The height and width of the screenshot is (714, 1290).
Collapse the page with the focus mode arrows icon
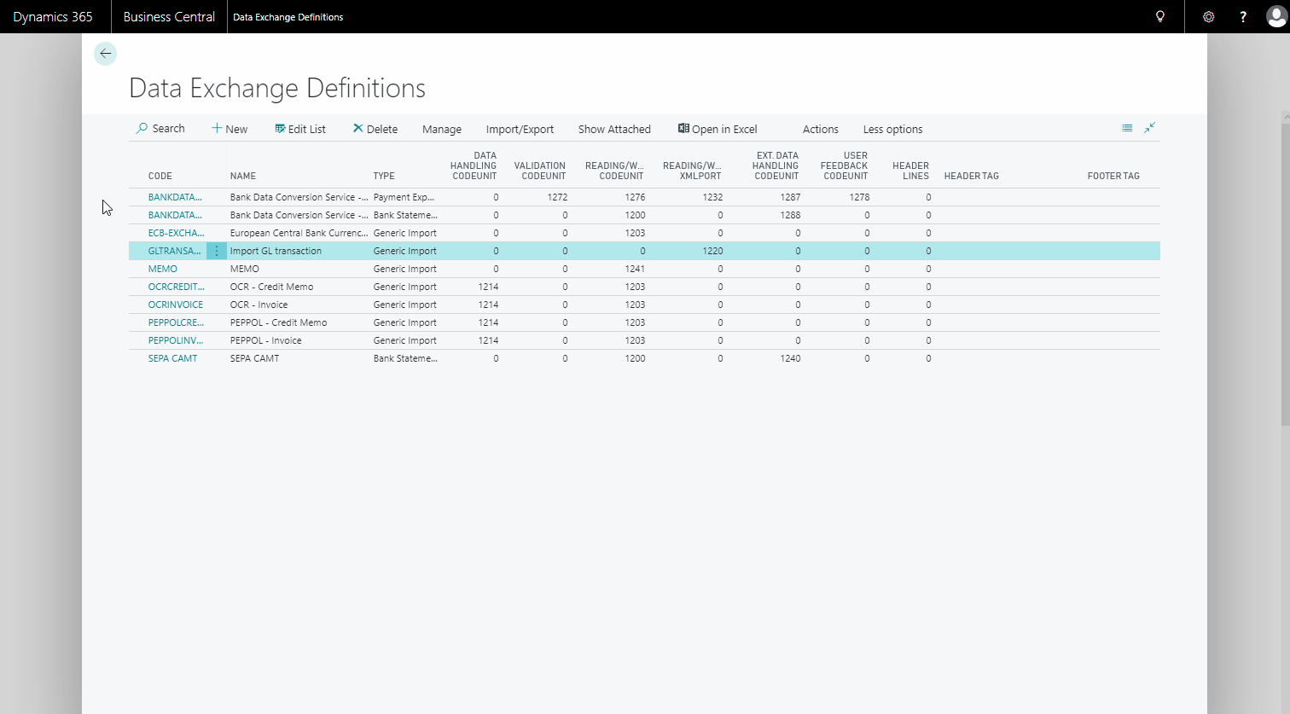point(1149,128)
